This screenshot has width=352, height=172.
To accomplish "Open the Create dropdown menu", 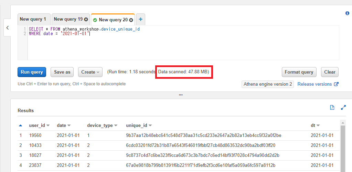I will (x=90, y=72).
